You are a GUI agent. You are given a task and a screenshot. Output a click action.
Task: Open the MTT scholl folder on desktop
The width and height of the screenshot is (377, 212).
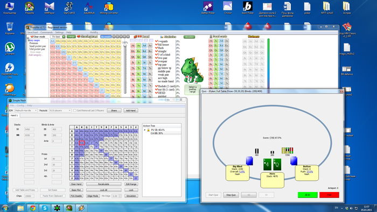[327, 8]
